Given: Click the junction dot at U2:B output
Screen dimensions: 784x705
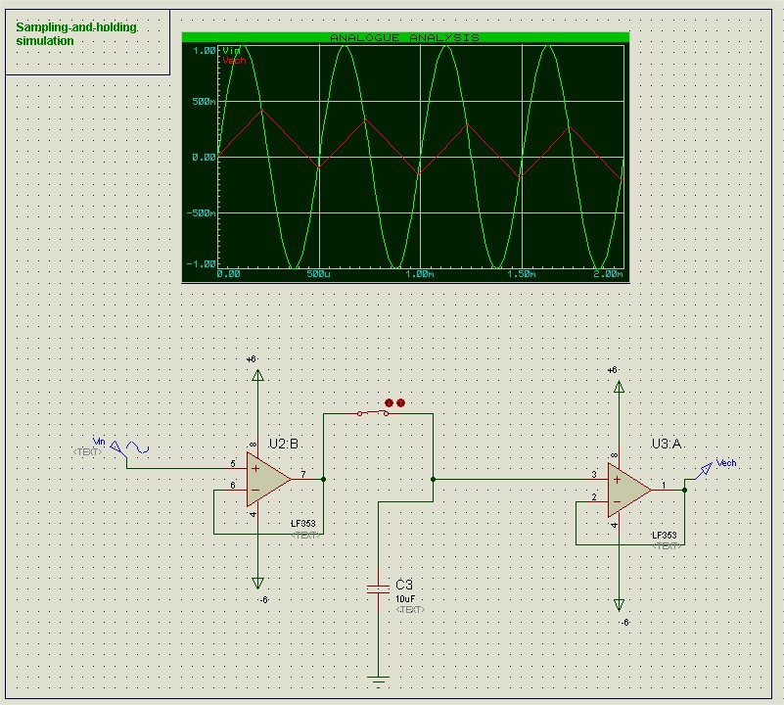Looking at the screenshot, I should coord(323,480).
